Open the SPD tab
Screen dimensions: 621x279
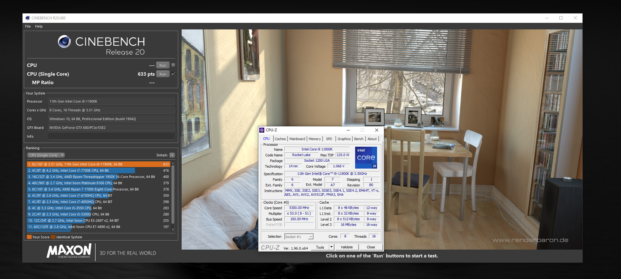point(329,139)
